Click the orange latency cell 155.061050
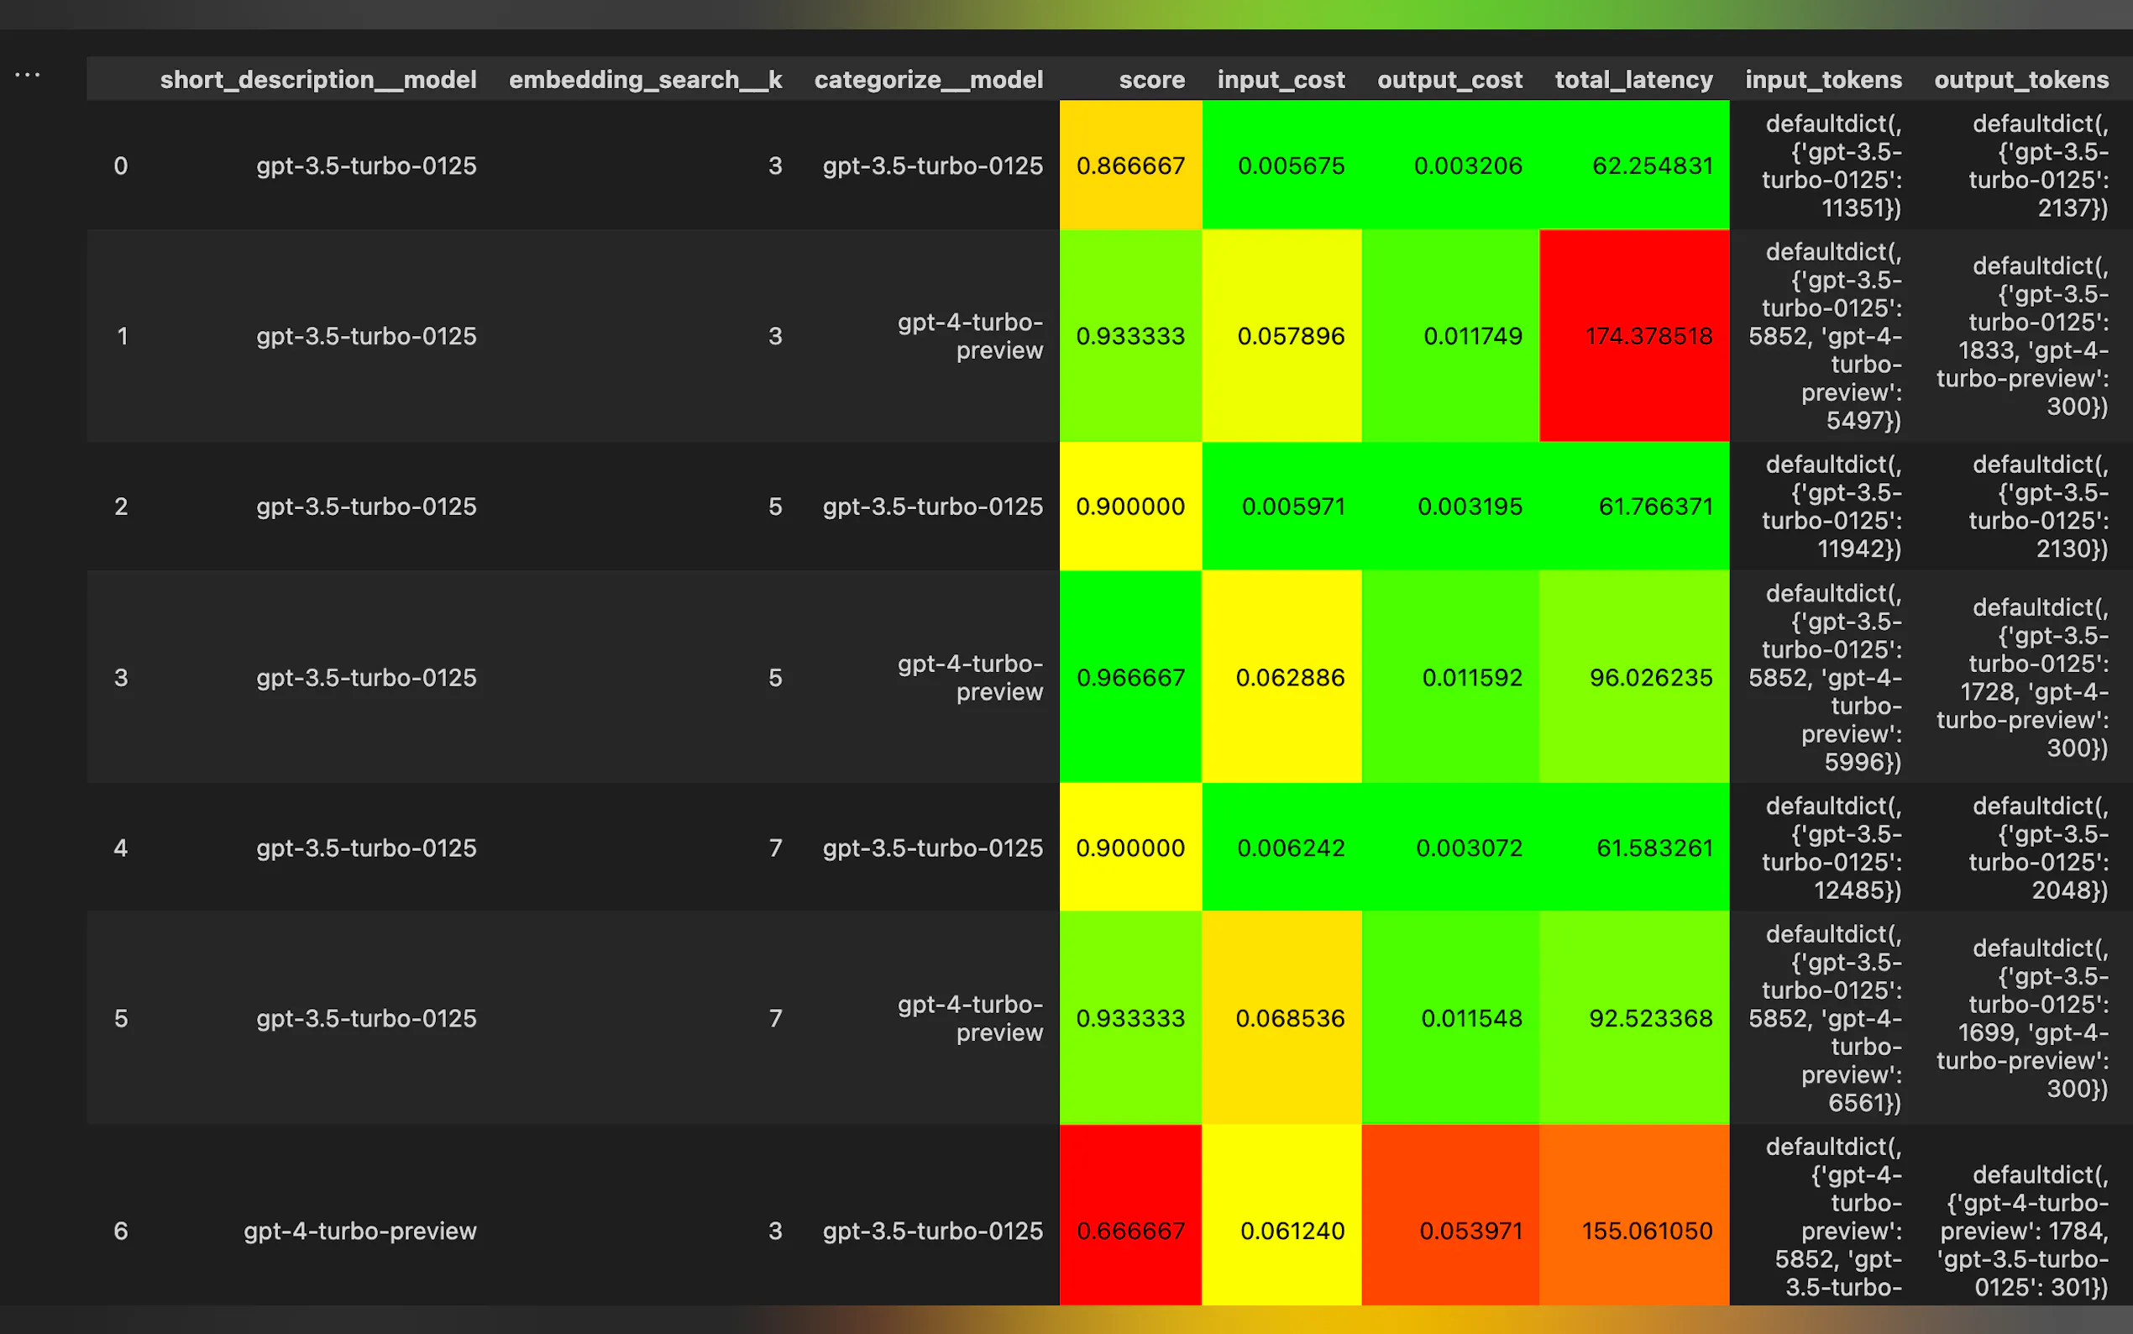 [x=1645, y=1230]
